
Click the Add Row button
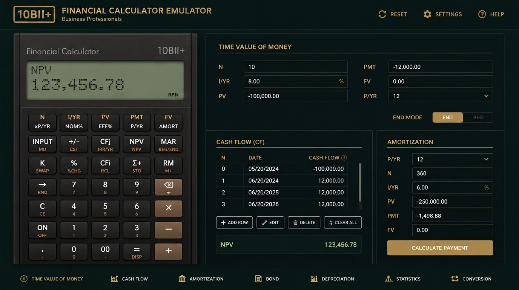[234, 222]
